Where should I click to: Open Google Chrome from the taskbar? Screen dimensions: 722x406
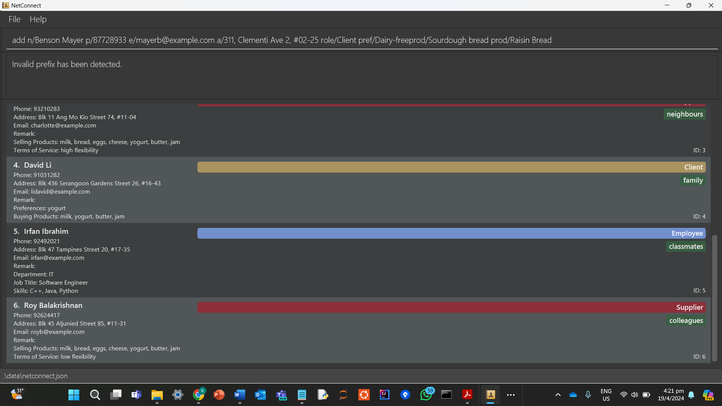[199, 395]
